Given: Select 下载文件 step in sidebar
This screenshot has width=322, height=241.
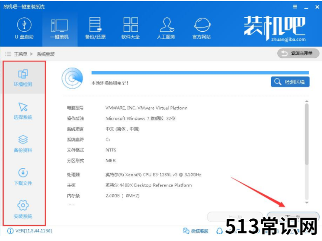Looking at the screenshot, I should (23, 177).
